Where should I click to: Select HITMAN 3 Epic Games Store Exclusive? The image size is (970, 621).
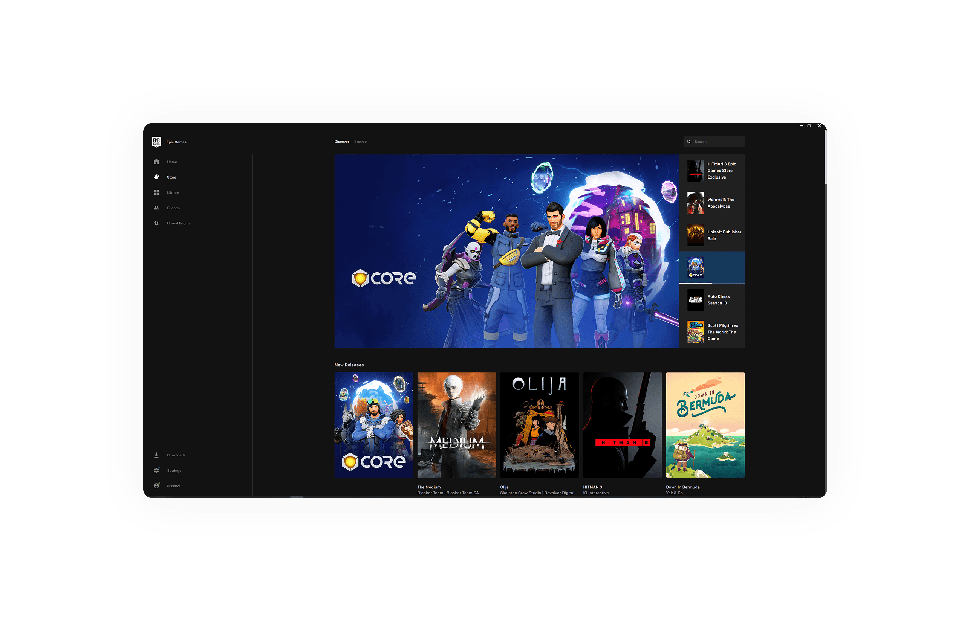[x=712, y=171]
